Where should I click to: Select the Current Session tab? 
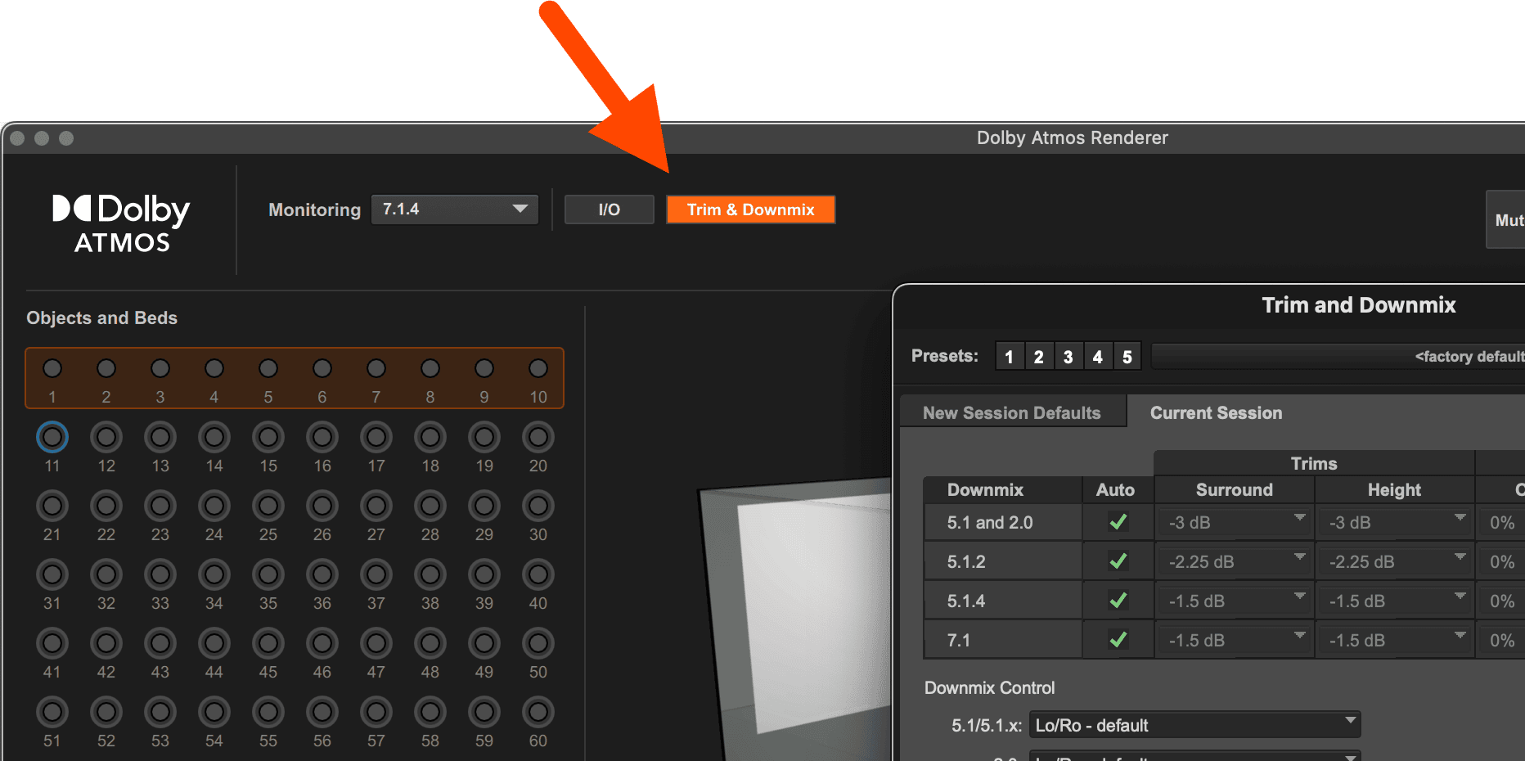(x=1216, y=413)
